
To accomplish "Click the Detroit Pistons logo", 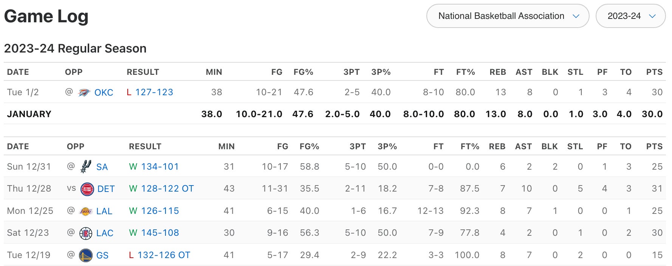I will 87,189.
